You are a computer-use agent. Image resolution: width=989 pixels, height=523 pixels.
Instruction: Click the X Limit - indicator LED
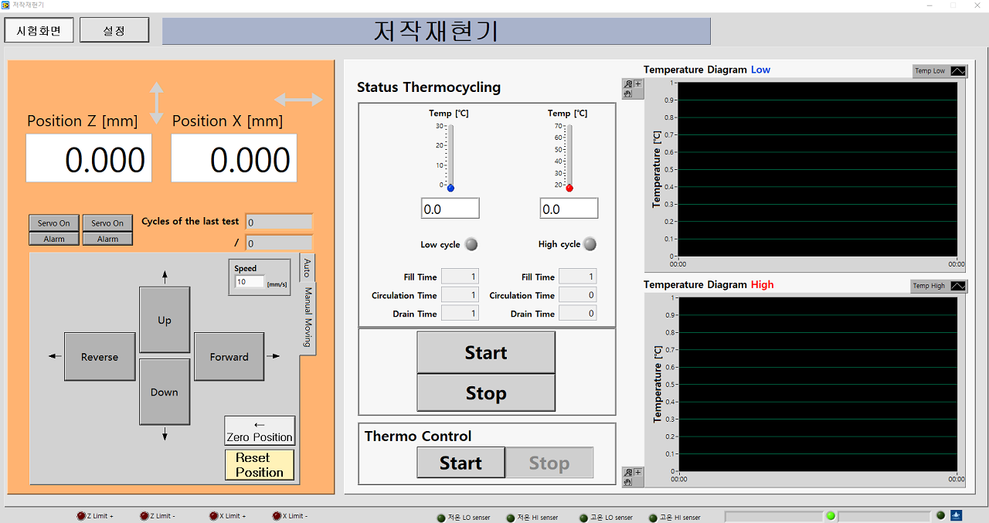tap(277, 516)
